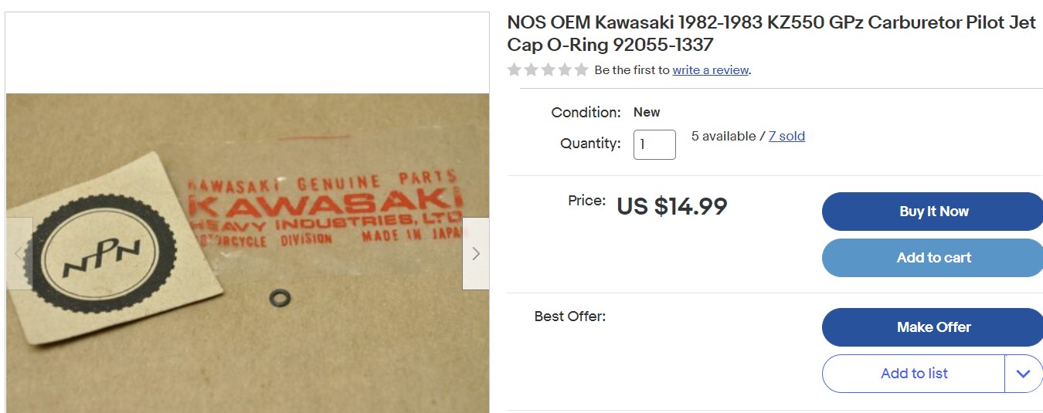Add the O-ring to cart
The width and height of the screenshot is (1043, 413).
click(x=933, y=258)
